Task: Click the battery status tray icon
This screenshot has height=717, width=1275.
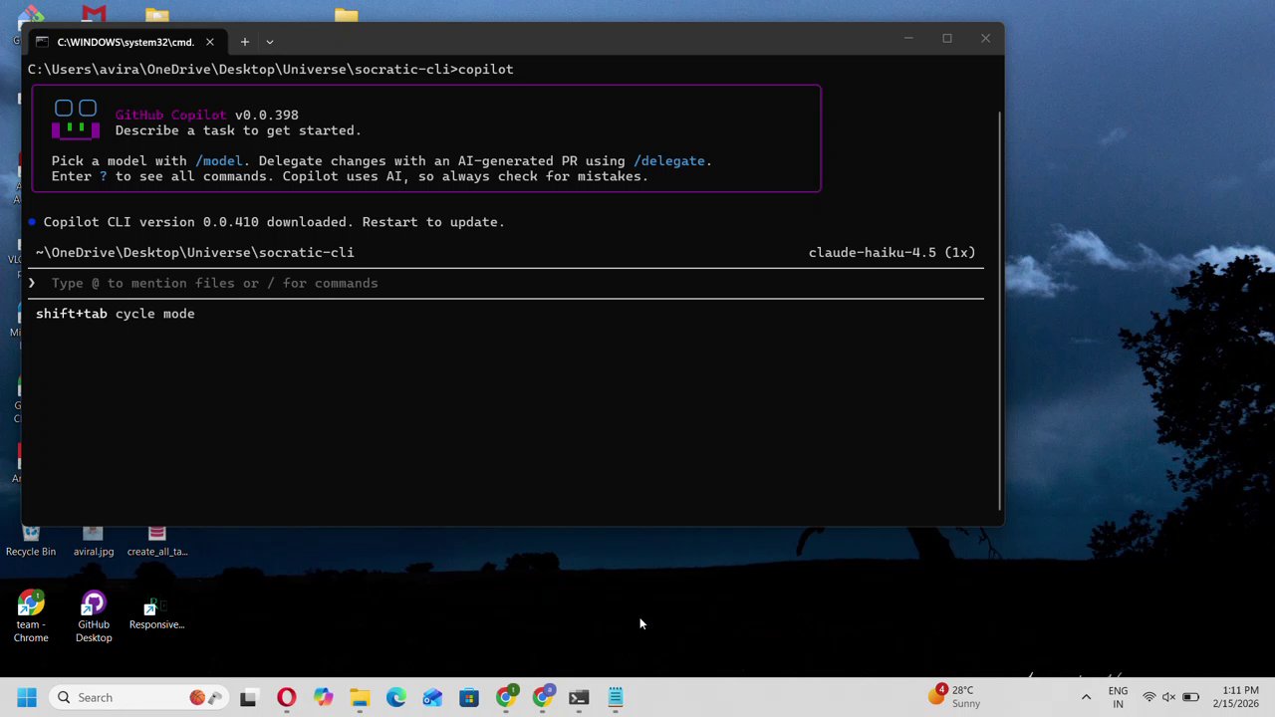Action: coord(1190,697)
